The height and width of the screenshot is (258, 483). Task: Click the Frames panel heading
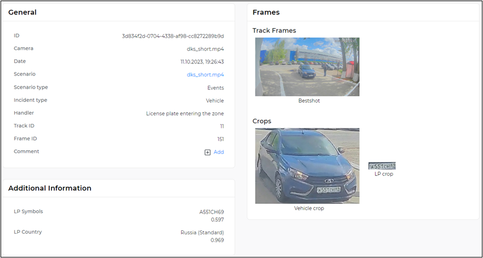click(266, 12)
